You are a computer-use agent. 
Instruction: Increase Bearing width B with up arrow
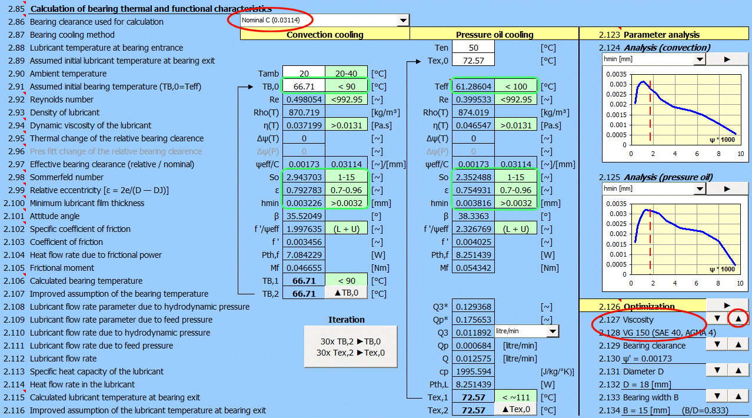(x=737, y=396)
